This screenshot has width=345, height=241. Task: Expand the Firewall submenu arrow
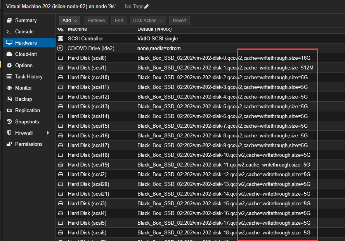pyautogui.click(x=48, y=133)
